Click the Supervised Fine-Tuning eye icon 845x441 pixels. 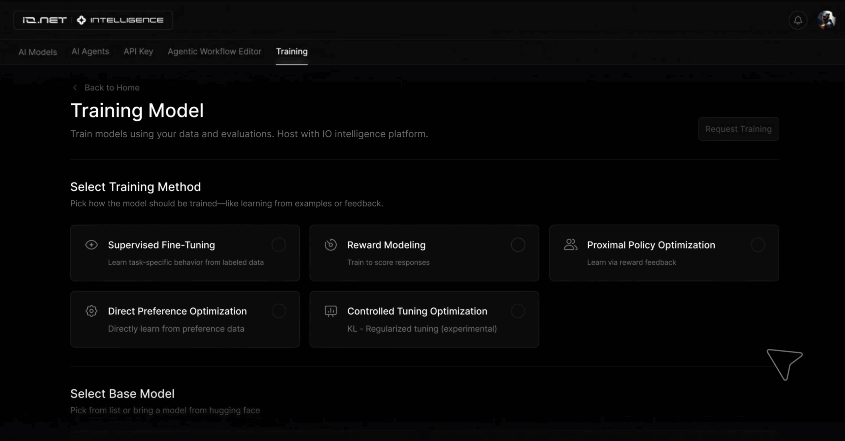click(91, 245)
